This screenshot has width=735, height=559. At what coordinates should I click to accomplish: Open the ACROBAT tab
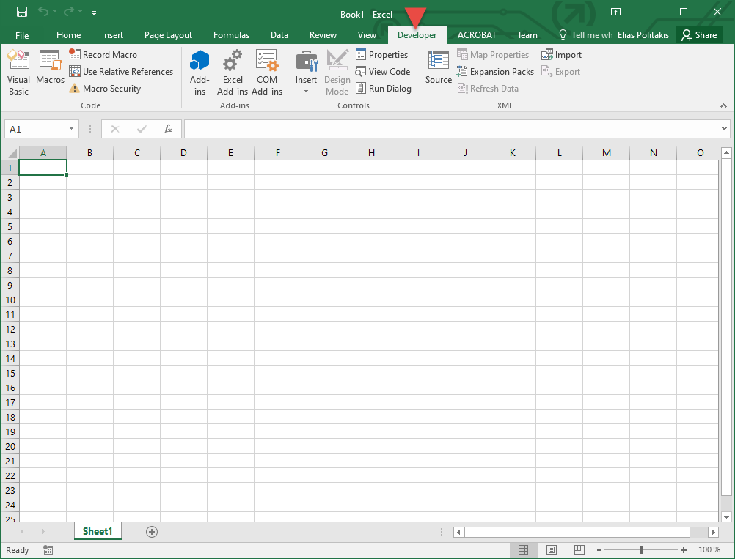[x=477, y=35]
